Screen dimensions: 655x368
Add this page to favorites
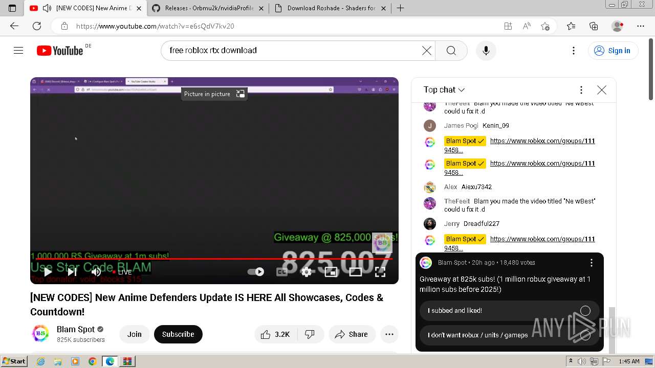(545, 26)
